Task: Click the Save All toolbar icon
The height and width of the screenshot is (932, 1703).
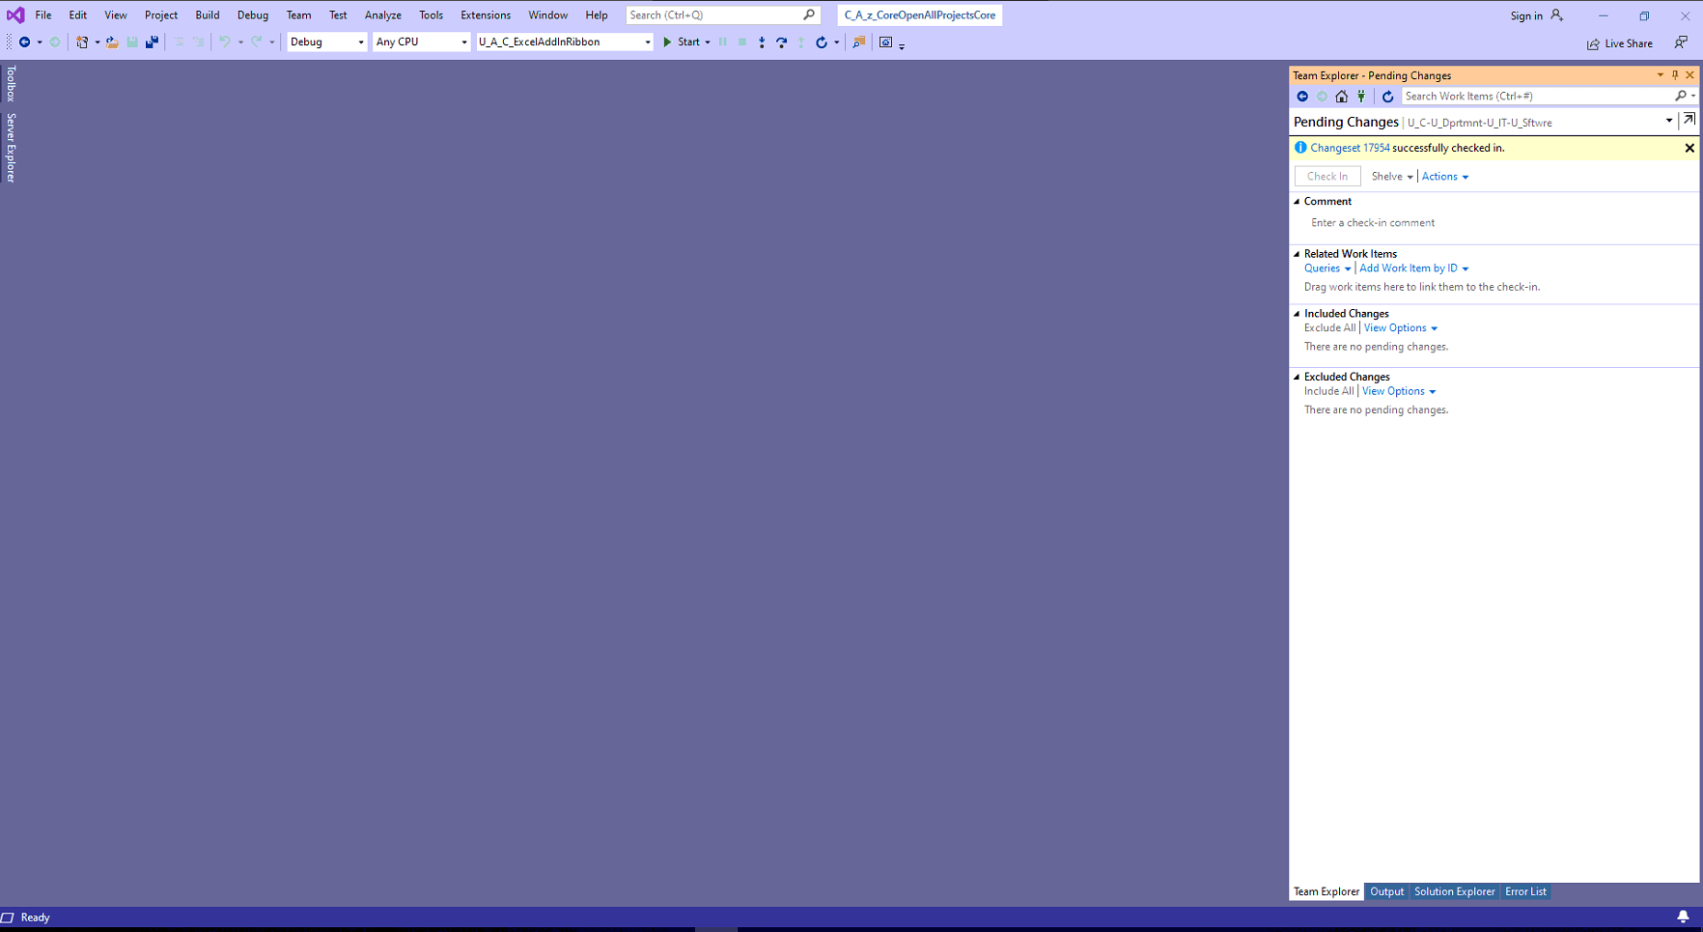Action: [x=152, y=42]
